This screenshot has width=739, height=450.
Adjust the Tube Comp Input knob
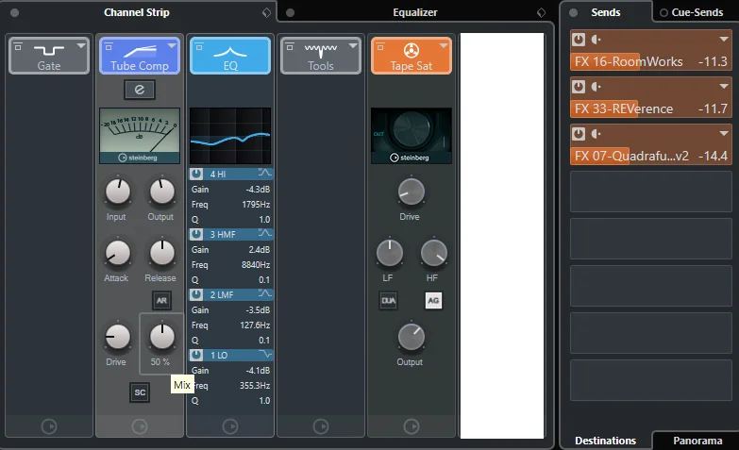(117, 192)
